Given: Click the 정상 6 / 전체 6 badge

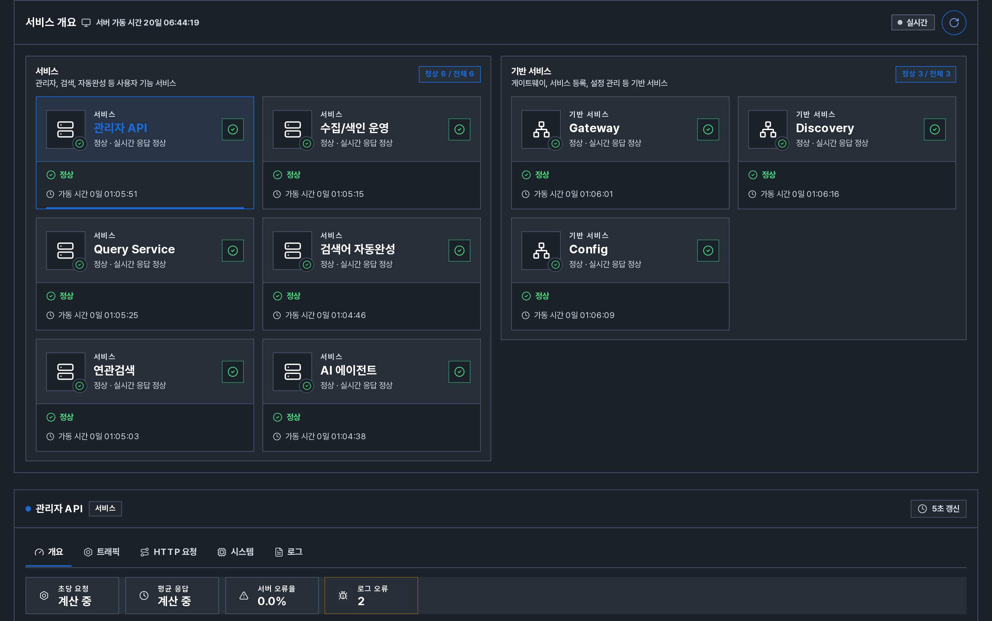Looking at the screenshot, I should (449, 74).
